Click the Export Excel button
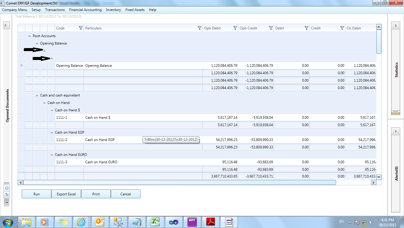Screen dimensions: 404x228 point(66,194)
